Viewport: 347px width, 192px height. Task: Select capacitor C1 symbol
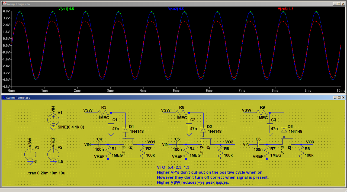tap(111, 125)
